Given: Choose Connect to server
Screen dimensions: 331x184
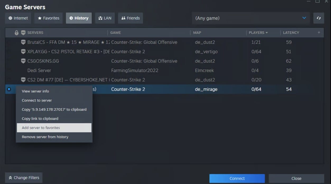Looking at the screenshot, I should pos(54,100).
